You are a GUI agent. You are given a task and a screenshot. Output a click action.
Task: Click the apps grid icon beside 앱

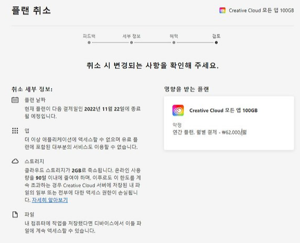pyautogui.click(x=15, y=130)
